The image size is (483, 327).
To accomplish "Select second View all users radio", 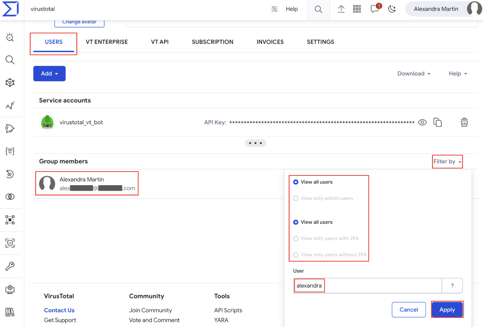I will (296, 222).
